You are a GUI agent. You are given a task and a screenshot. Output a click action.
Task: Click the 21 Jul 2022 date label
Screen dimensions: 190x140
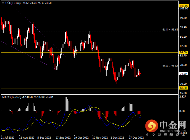[x=8, y=137]
